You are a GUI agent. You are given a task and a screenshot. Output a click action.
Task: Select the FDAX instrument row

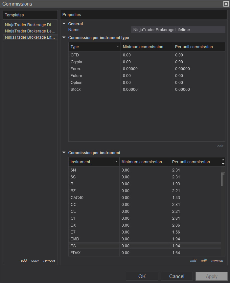(x=145, y=253)
